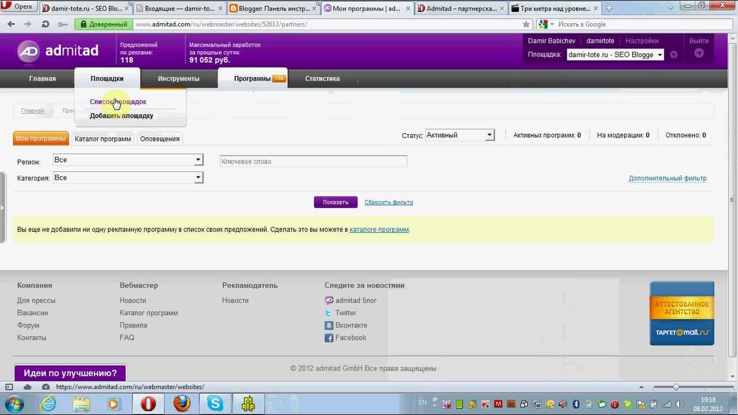Image resolution: width=738 pixels, height=415 pixels.
Task: Select 'Добавить площадку' menu item
Action: tap(122, 116)
